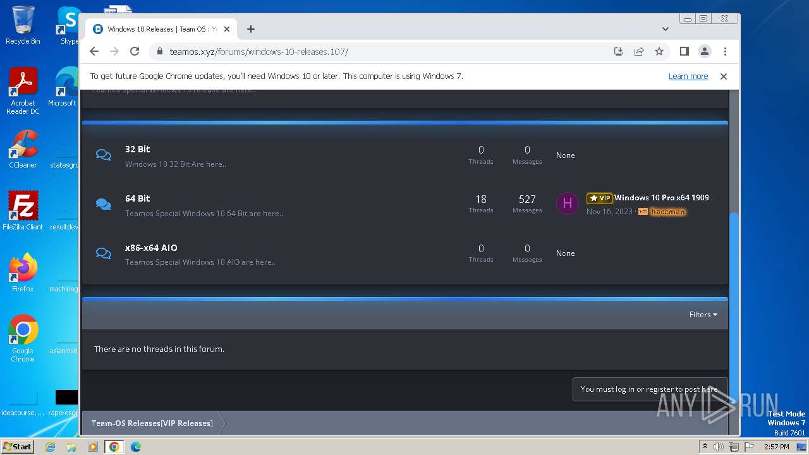Click the log in or register to post button

click(x=650, y=389)
